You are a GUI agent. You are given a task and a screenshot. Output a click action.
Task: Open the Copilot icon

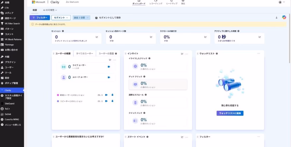284,17
